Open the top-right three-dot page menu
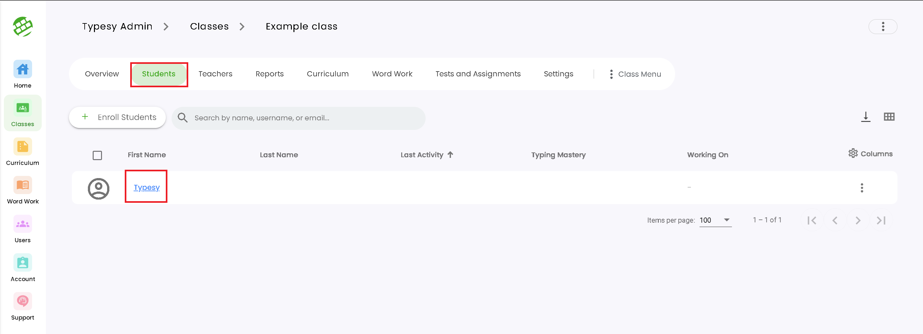923x334 pixels. pos(883,27)
